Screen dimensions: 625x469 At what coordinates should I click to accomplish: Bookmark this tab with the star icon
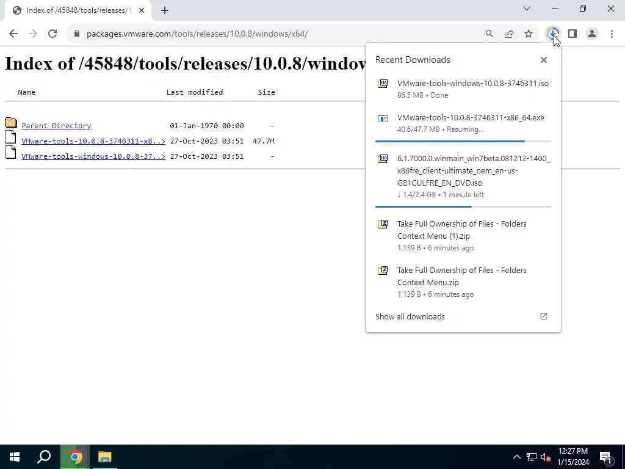[x=529, y=34]
